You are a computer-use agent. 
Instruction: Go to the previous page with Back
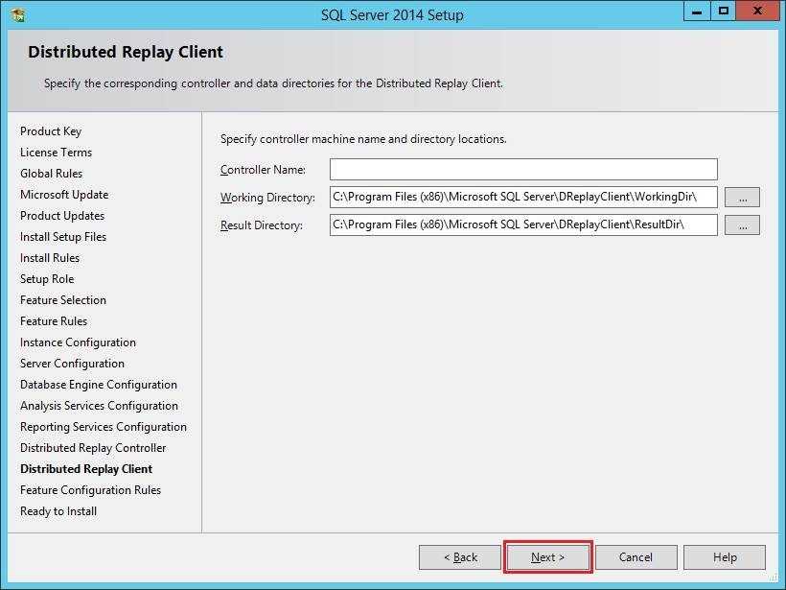pyautogui.click(x=460, y=557)
